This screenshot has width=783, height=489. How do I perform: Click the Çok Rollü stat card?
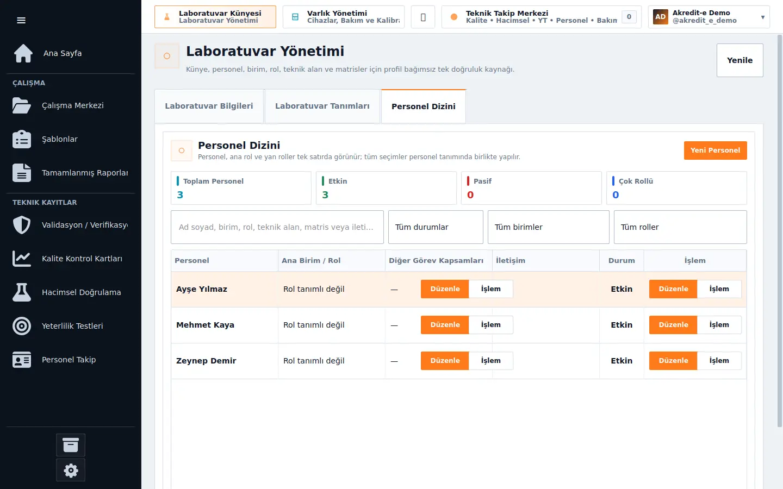click(x=676, y=188)
